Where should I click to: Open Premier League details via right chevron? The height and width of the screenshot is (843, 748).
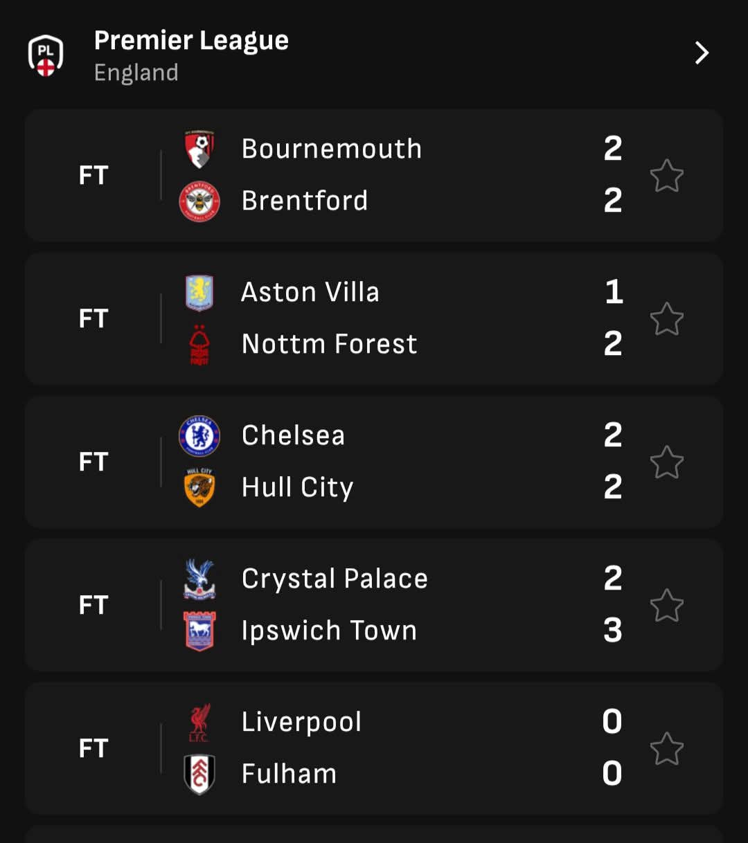coord(702,53)
